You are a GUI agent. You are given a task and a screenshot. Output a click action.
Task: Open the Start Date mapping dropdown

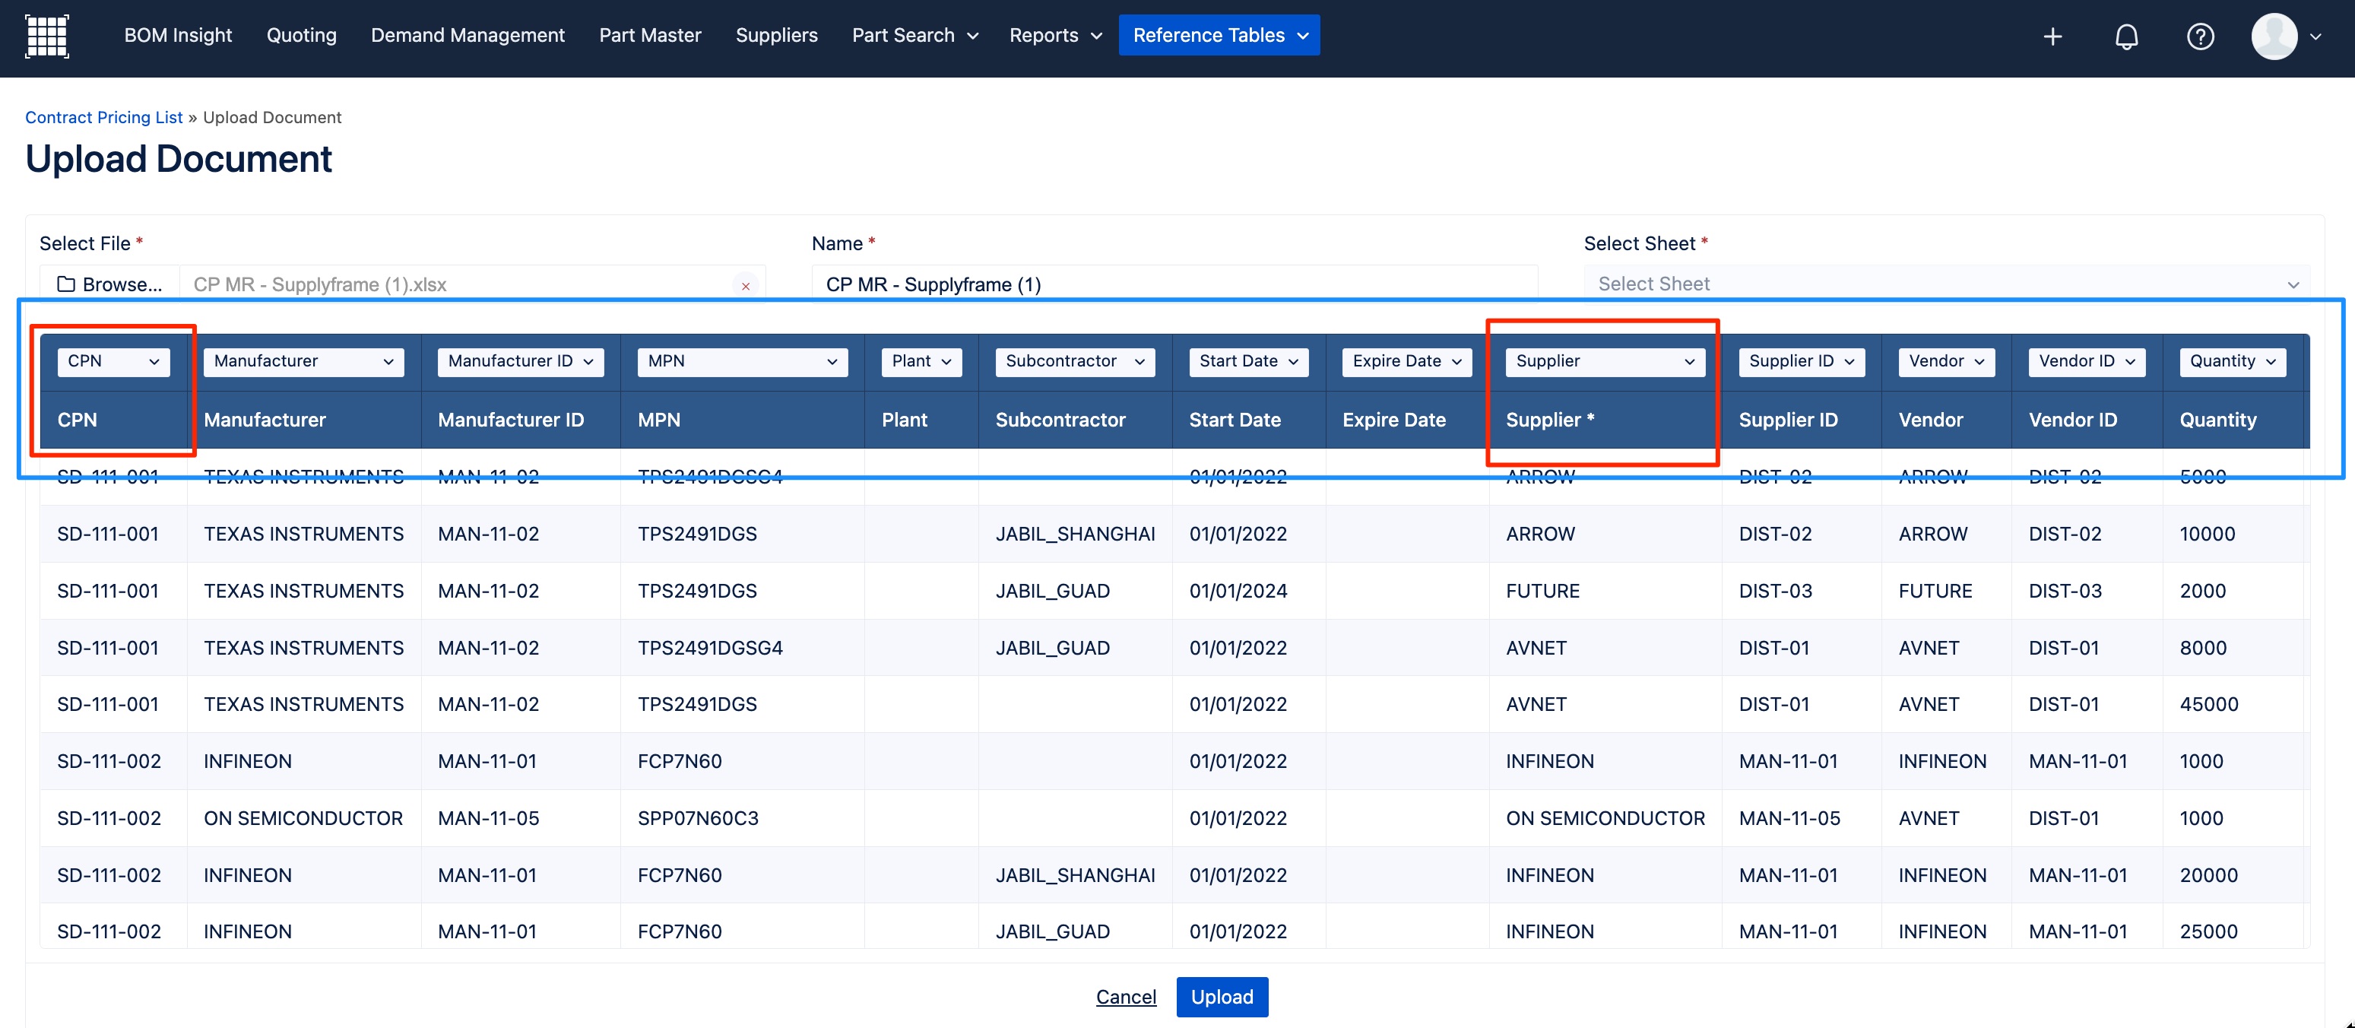point(1249,361)
